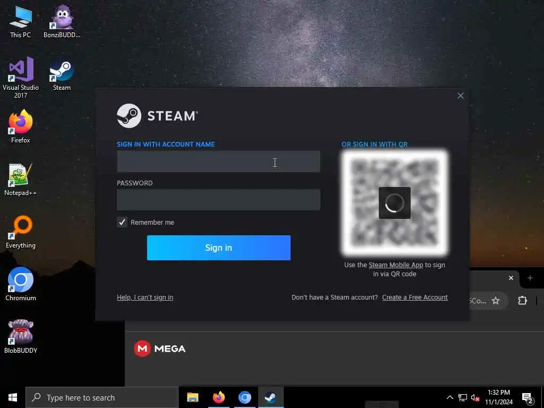Image resolution: width=544 pixels, height=408 pixels.
Task: Bookmark page with star icon in browser
Action: pyautogui.click(x=496, y=301)
